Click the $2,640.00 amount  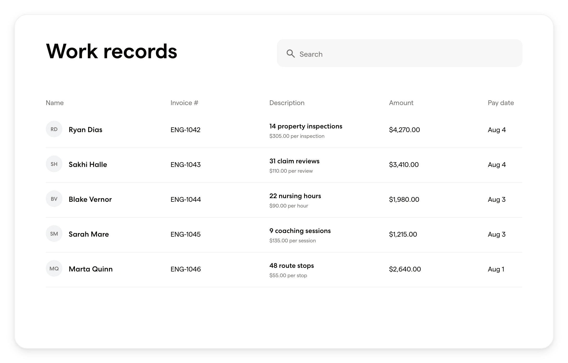pos(405,269)
